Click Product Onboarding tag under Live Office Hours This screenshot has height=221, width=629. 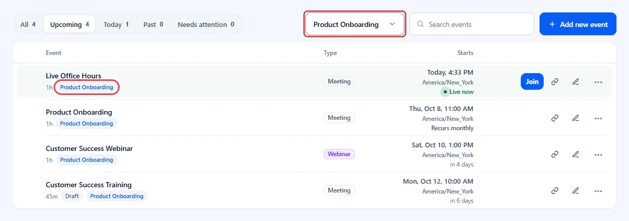(x=86, y=87)
